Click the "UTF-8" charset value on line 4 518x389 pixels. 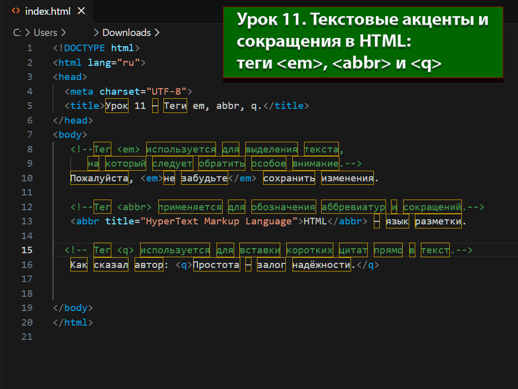167,92
